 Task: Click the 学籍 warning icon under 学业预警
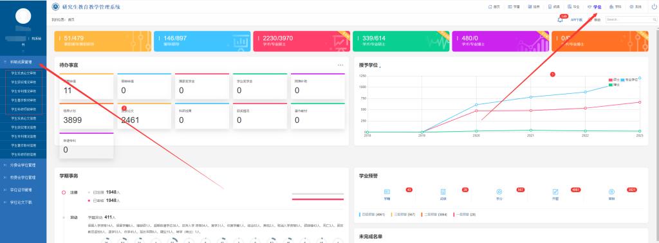click(x=387, y=192)
